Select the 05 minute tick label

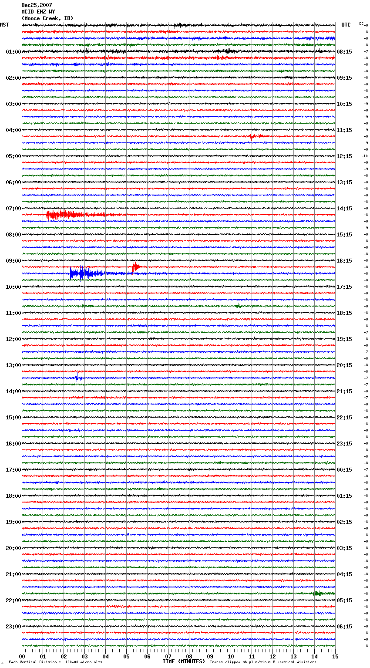[126, 657]
